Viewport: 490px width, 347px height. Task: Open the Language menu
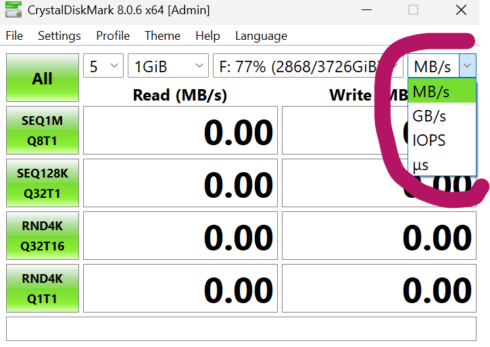pos(262,36)
